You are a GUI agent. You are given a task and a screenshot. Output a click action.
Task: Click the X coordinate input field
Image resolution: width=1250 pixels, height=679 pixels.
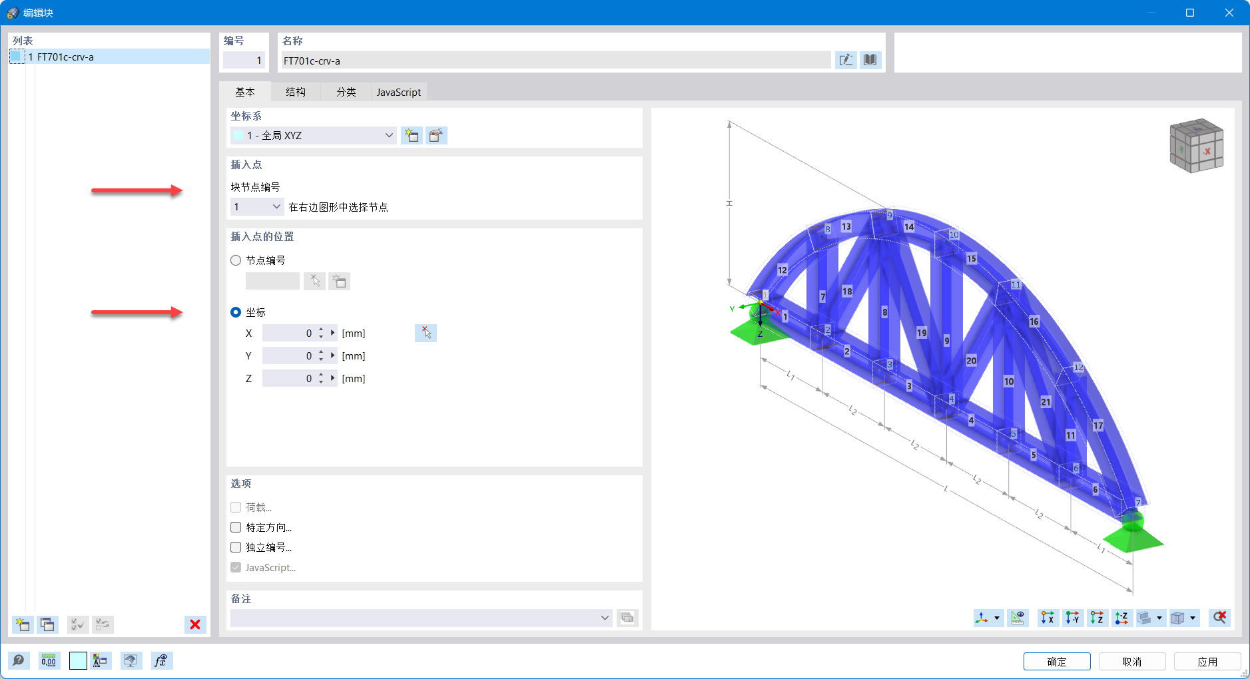click(288, 333)
